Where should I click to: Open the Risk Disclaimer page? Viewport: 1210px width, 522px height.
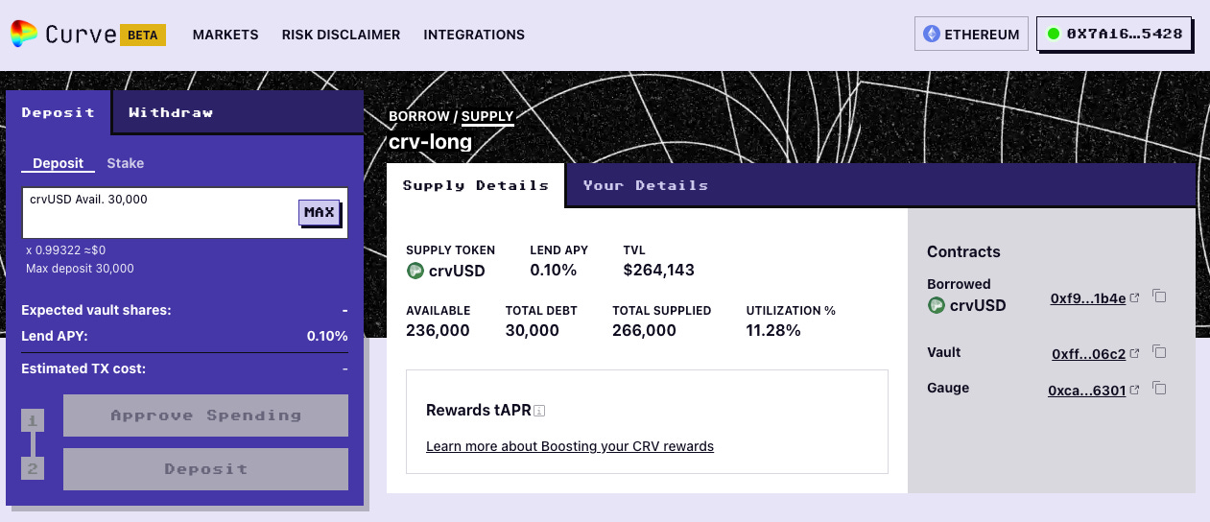[x=341, y=35]
